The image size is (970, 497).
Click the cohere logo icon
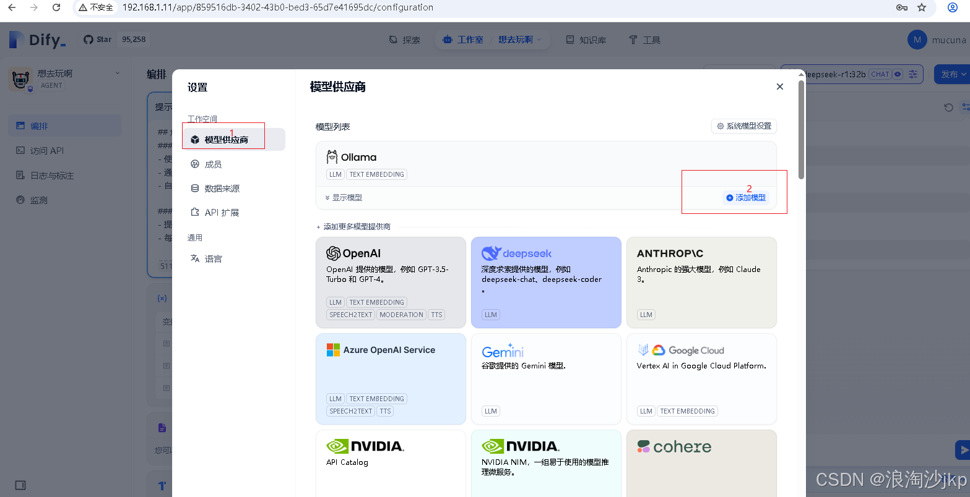pos(643,447)
